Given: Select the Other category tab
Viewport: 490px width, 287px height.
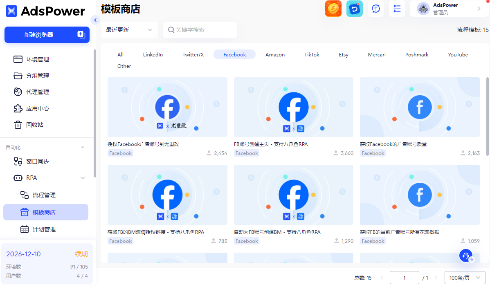Looking at the screenshot, I should [x=124, y=66].
